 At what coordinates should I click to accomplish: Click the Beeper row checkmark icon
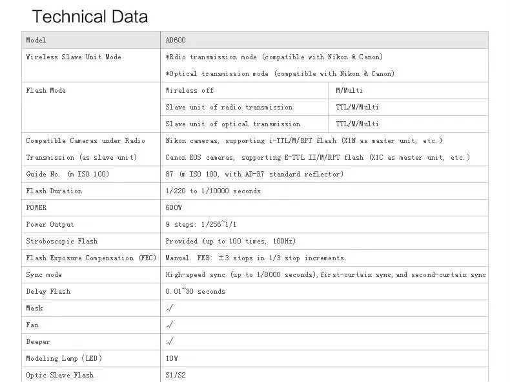tap(169, 341)
